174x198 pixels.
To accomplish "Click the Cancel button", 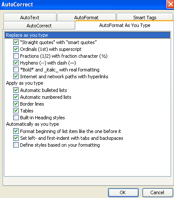I will (157, 192).
